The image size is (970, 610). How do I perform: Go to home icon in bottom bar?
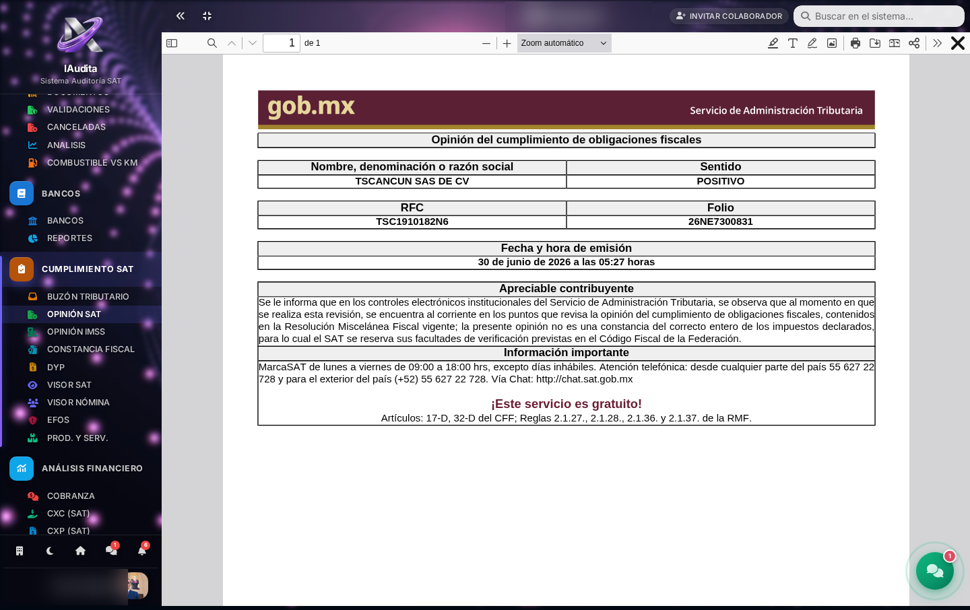[x=80, y=551]
